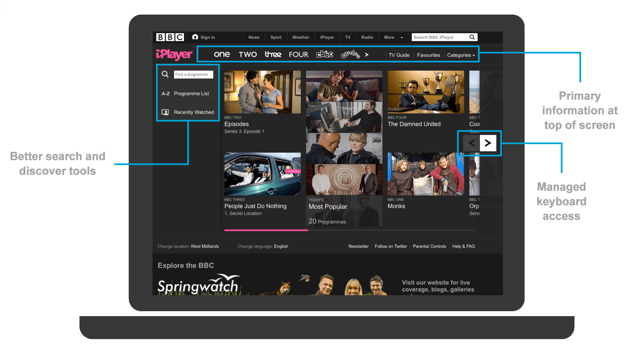630x356 pixels.
Task: Select the BBC One channel icon
Action: coord(222,54)
